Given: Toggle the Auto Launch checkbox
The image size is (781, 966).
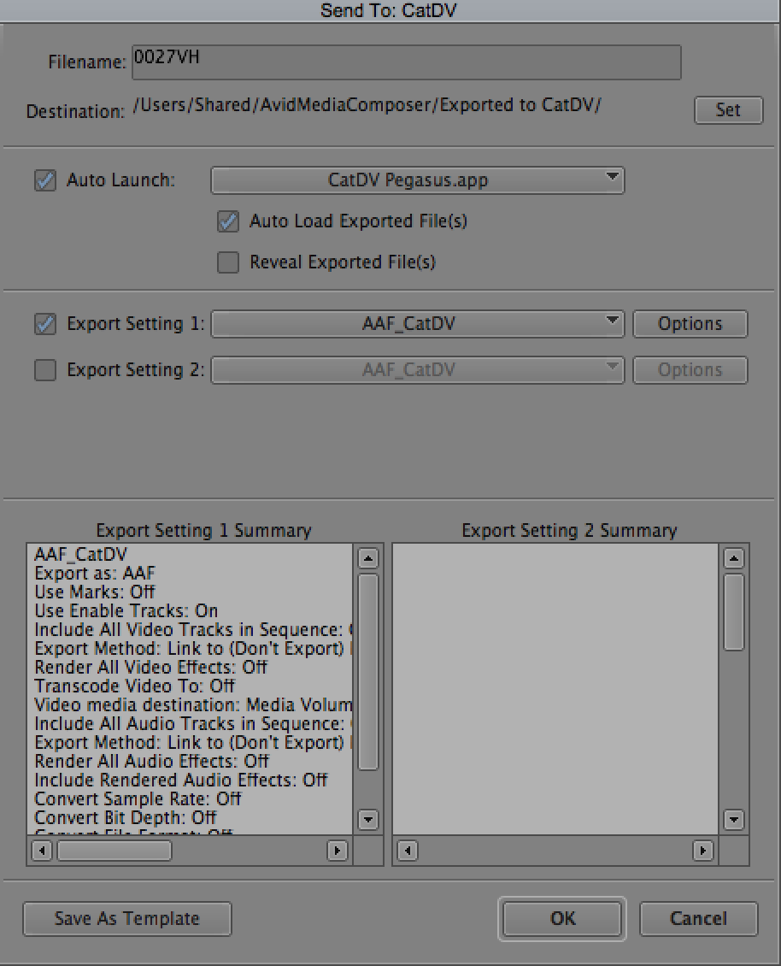Looking at the screenshot, I should click(x=45, y=180).
